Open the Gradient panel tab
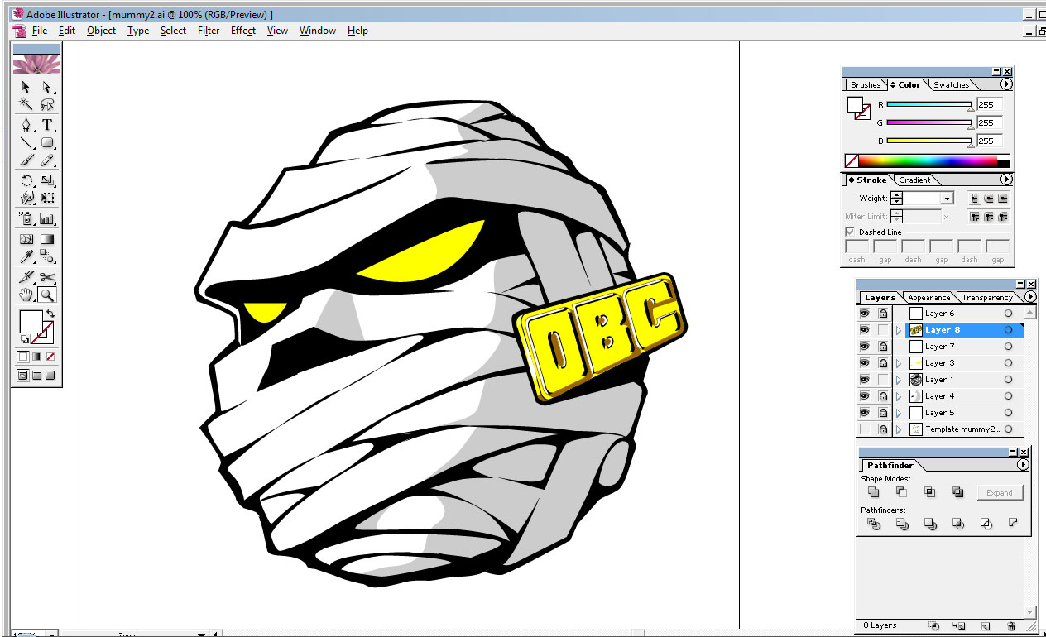 [x=914, y=180]
